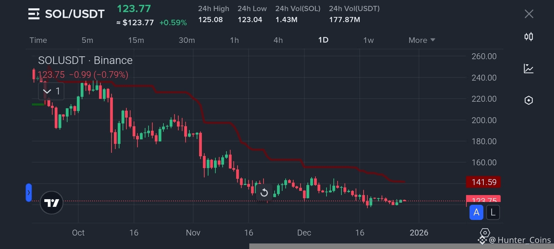Screen dimensions: 554x249
Task: Click the 24h Vol(SOL) value 1.43M
Action: tap(286, 20)
